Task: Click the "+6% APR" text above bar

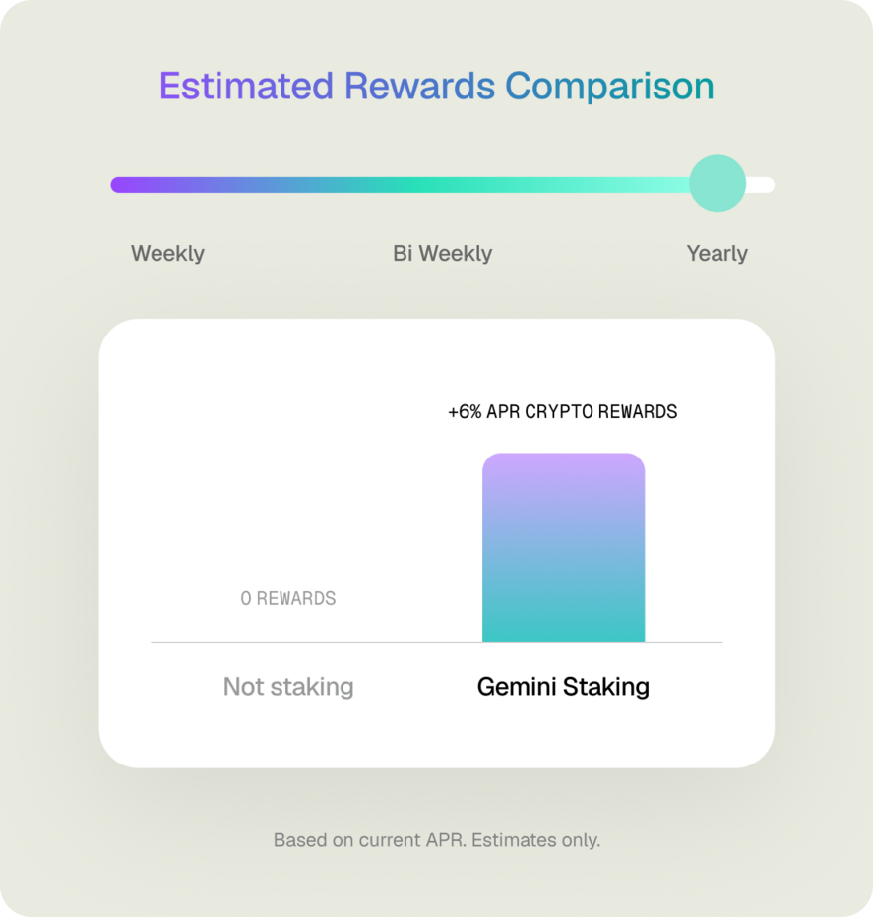Action: [x=483, y=412]
